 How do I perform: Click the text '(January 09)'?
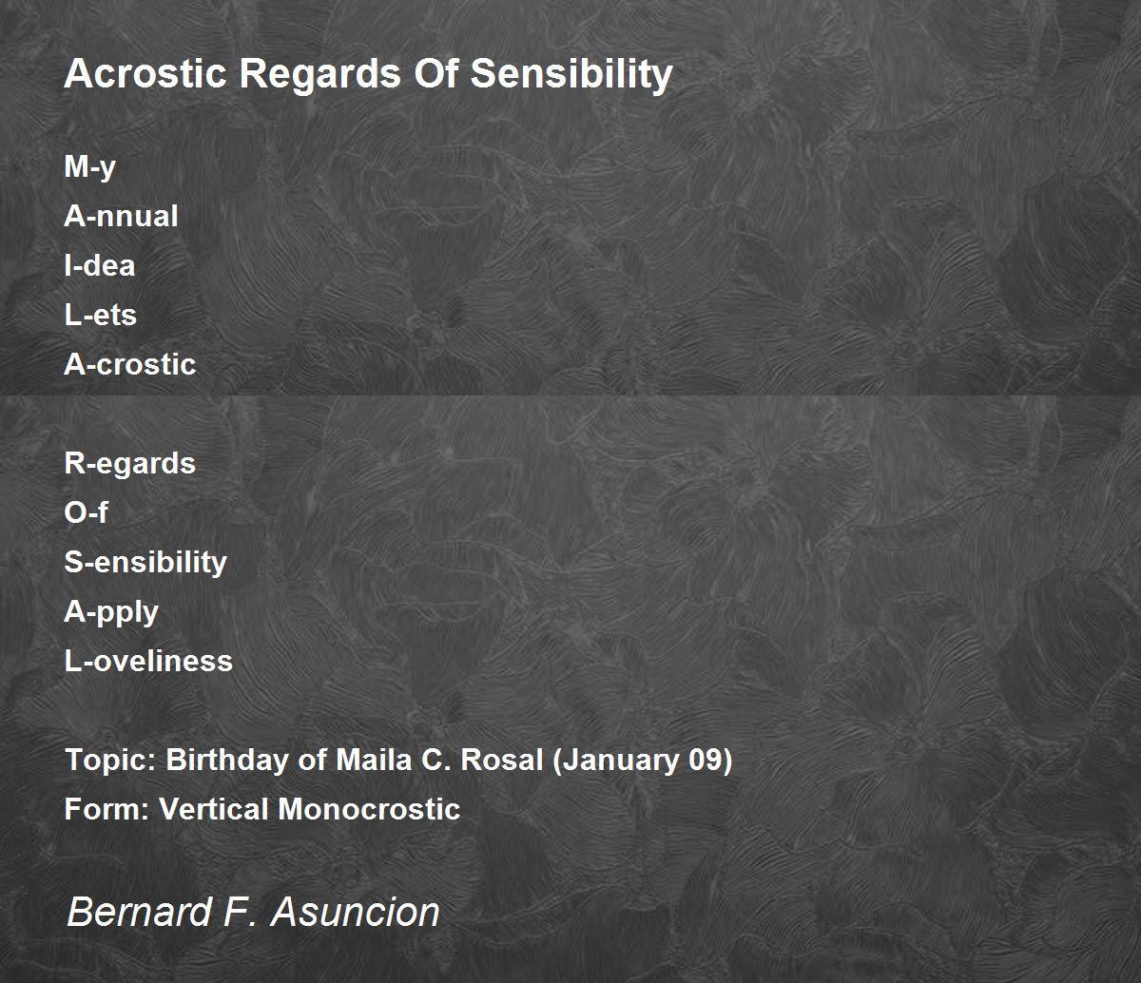coord(642,761)
